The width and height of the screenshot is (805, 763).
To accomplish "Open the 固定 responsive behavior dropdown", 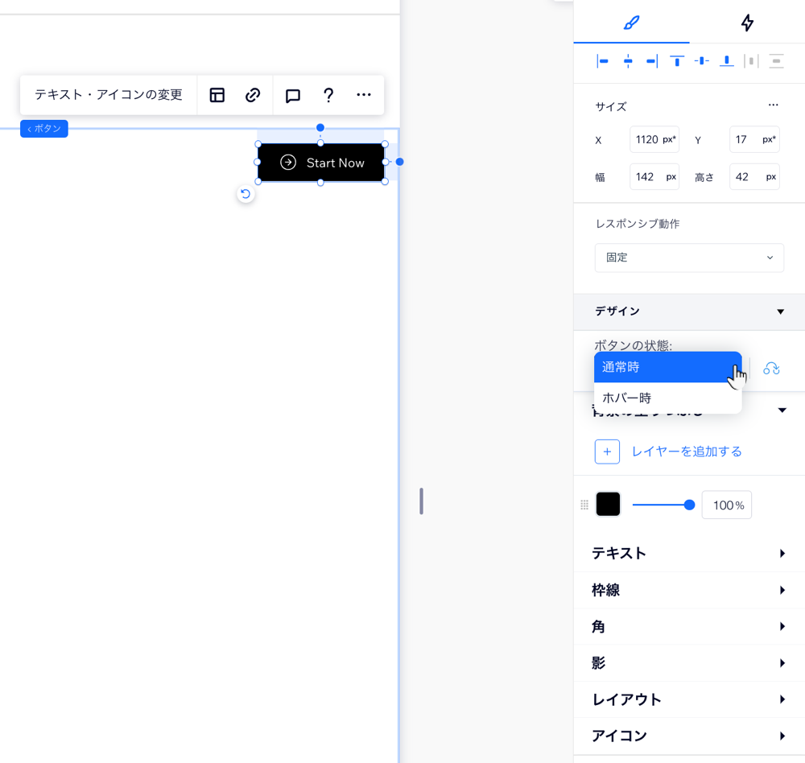I will click(x=689, y=258).
